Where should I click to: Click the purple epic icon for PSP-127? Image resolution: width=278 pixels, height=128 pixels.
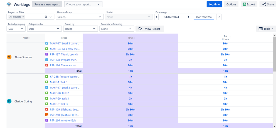pos(47,54)
